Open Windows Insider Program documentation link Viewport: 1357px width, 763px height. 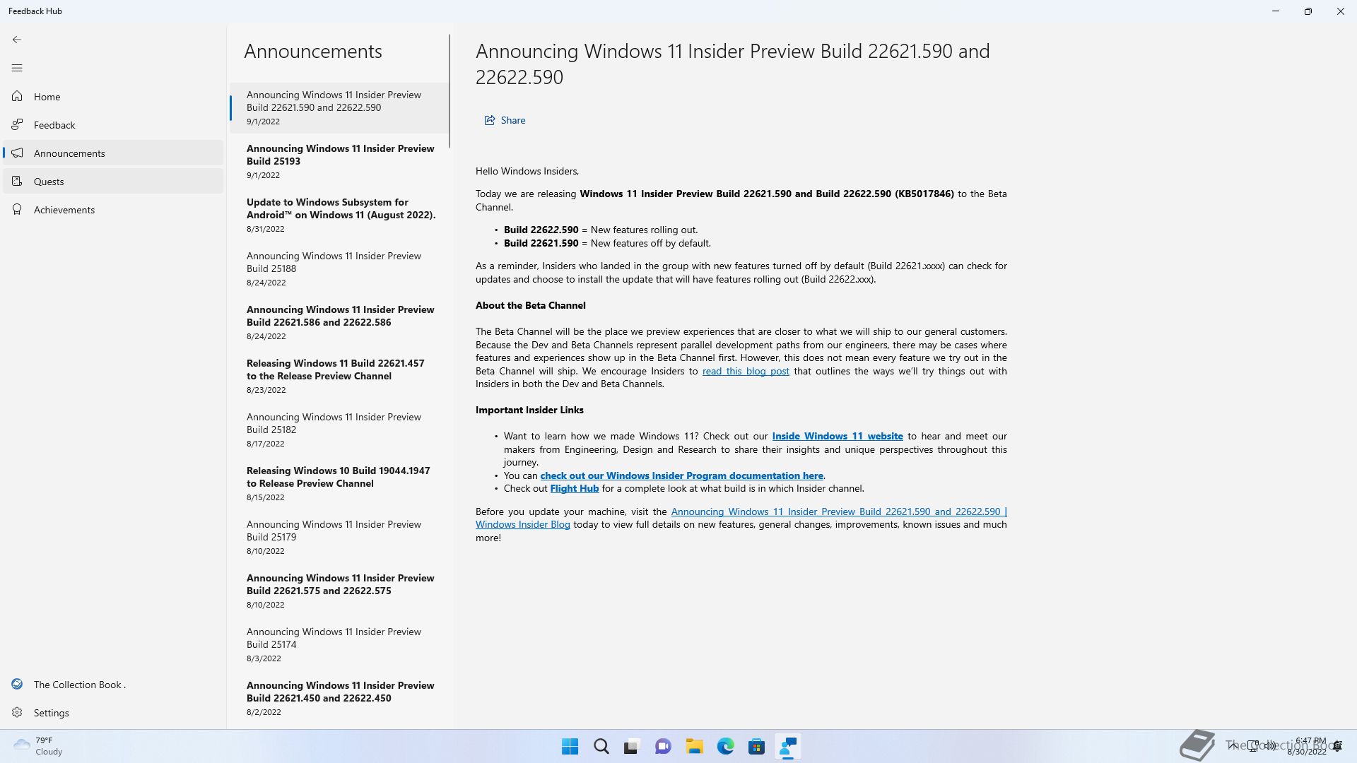681,475
